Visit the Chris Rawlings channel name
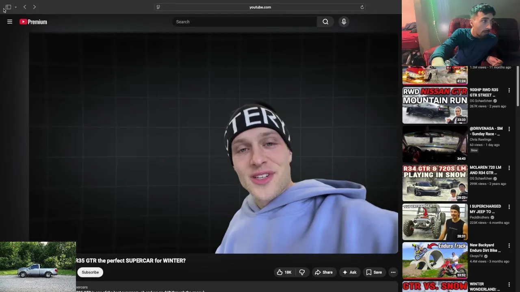 point(480,140)
